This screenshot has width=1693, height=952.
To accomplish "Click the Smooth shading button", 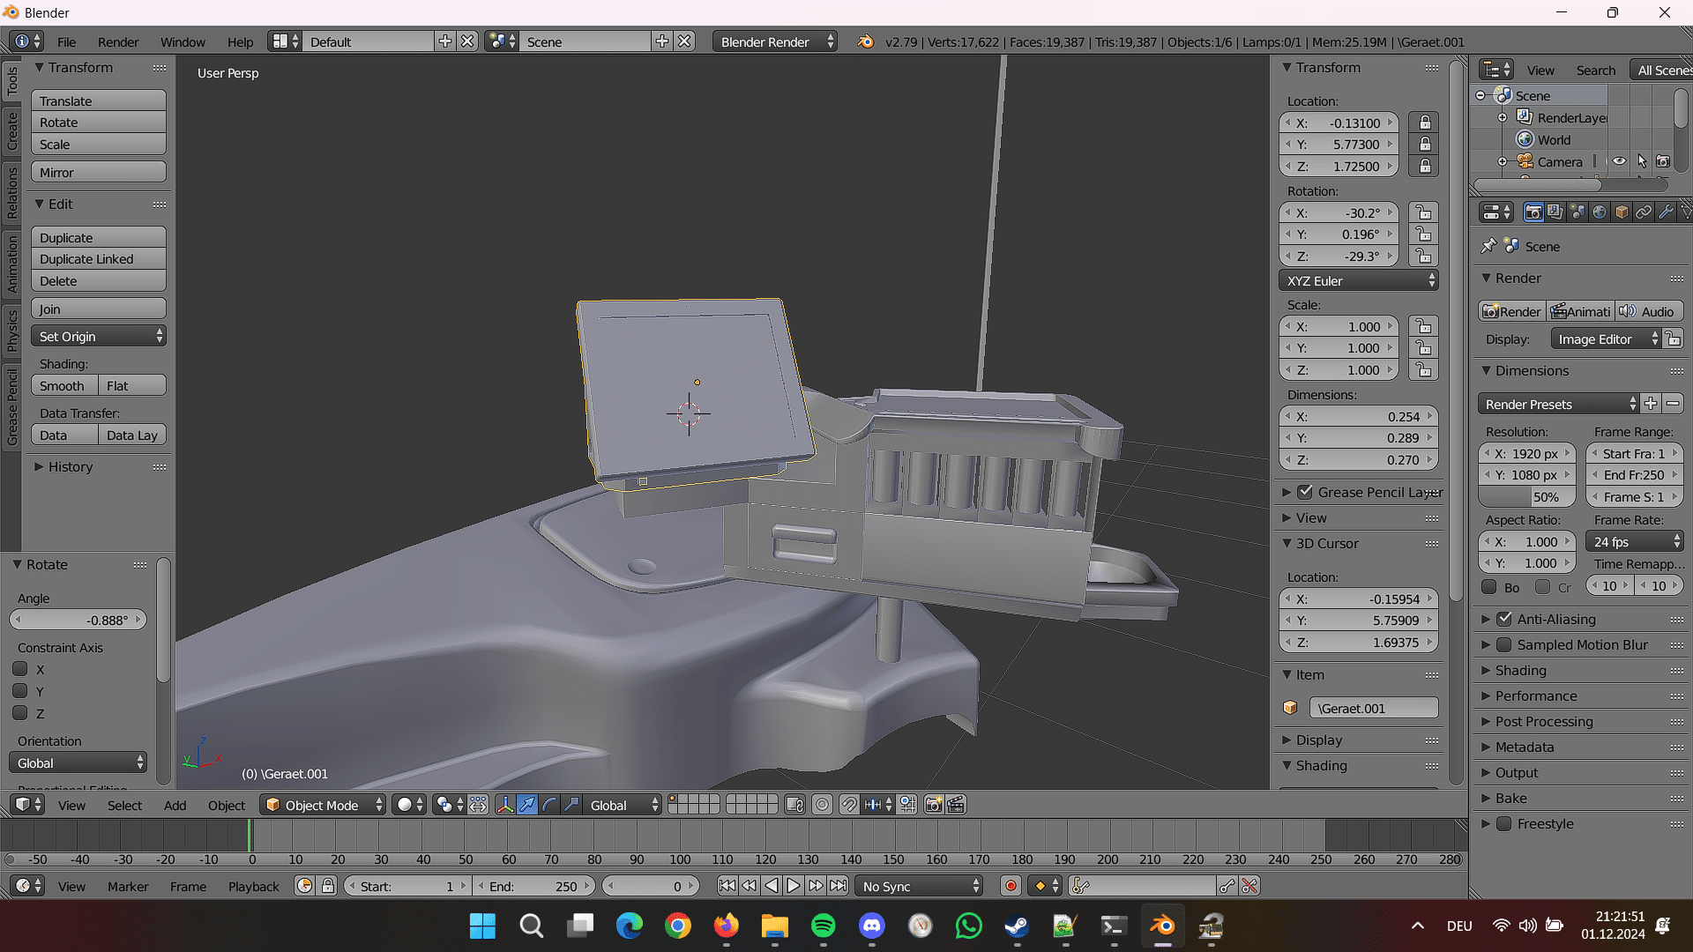I will [63, 386].
